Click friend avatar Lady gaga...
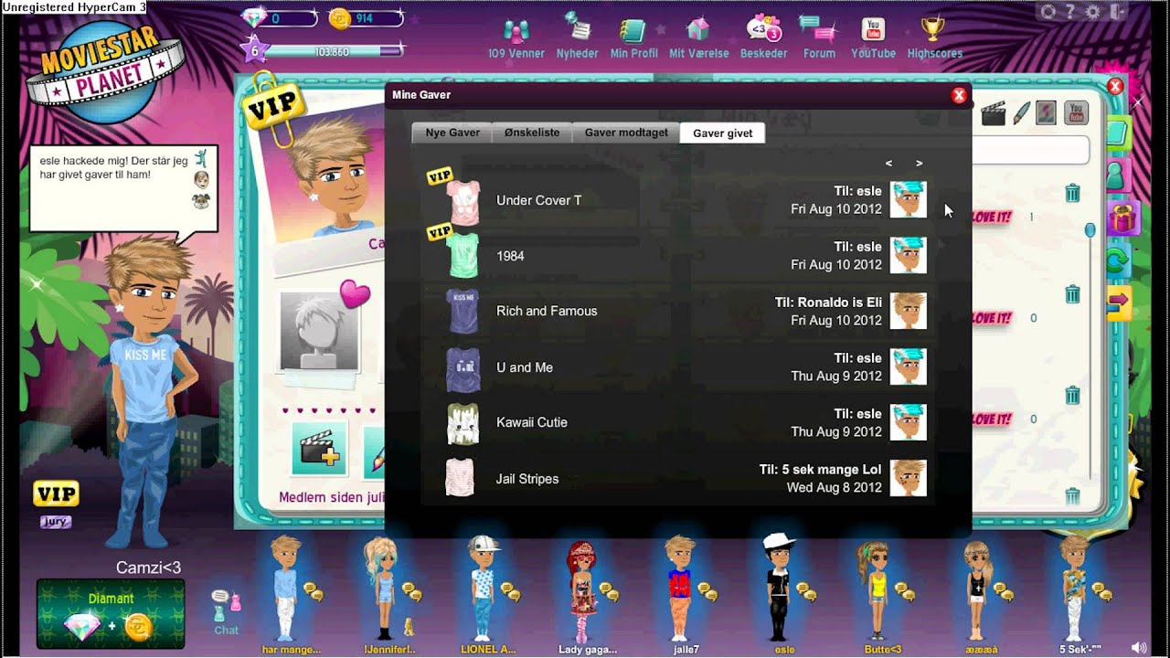 tap(581, 589)
